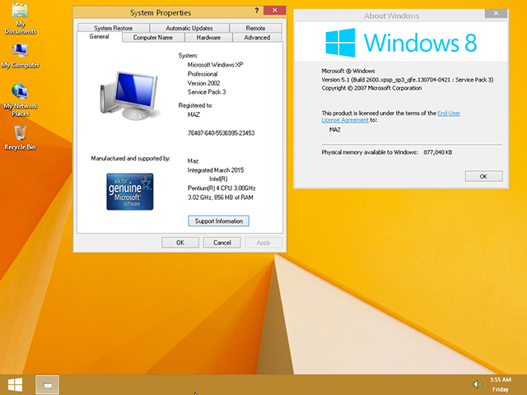Click the Support Information button
Image resolution: width=527 pixels, height=395 pixels.
tap(218, 221)
